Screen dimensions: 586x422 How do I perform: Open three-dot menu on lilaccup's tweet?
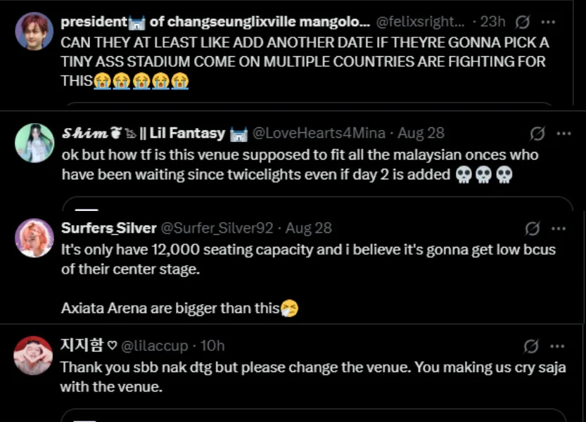click(559, 345)
